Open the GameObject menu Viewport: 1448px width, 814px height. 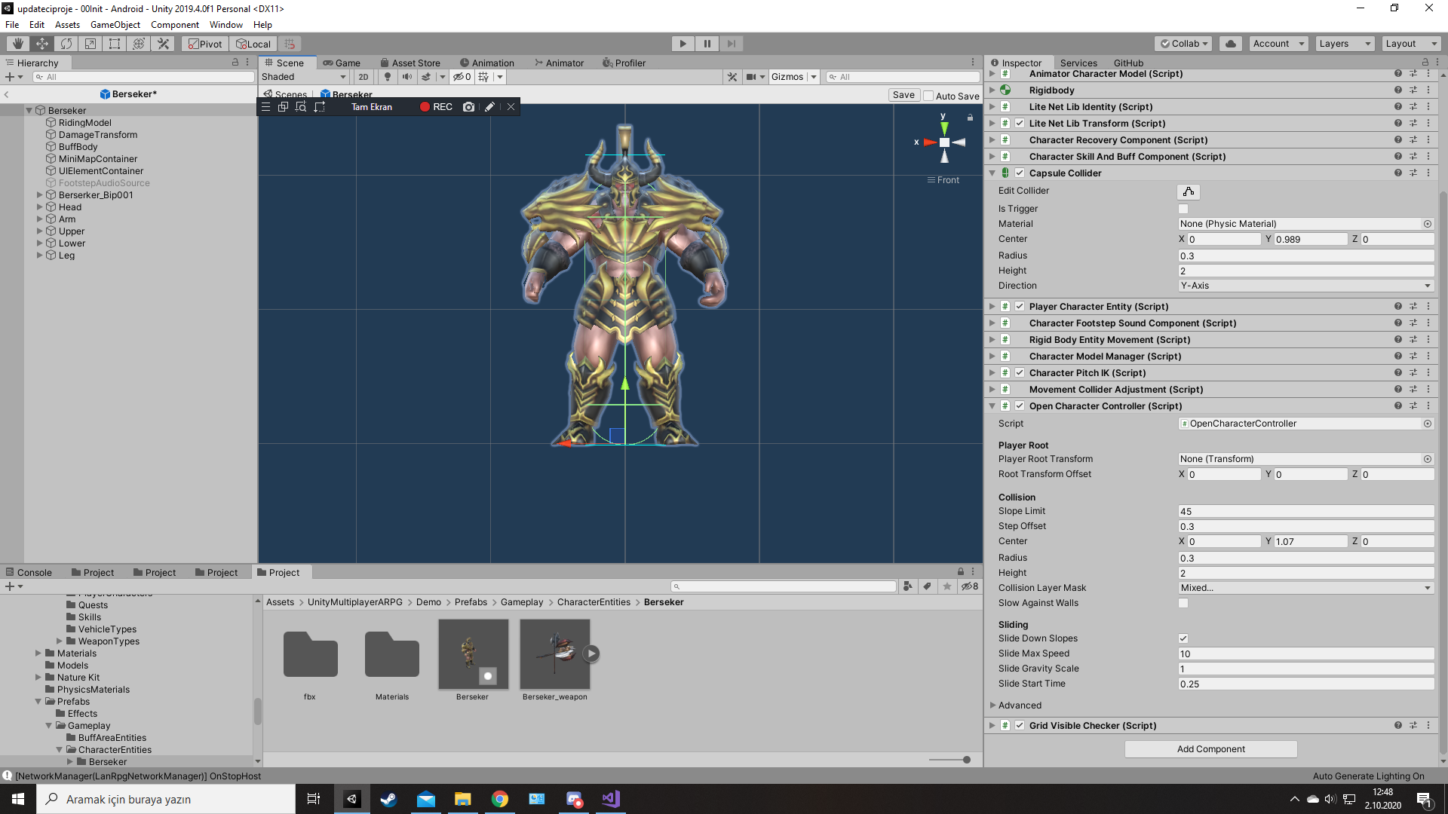115,24
